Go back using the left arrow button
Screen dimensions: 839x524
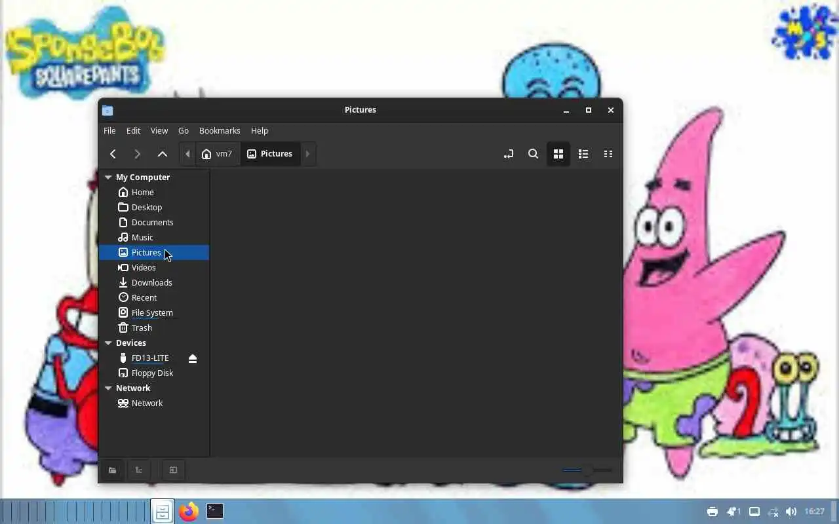[113, 154]
